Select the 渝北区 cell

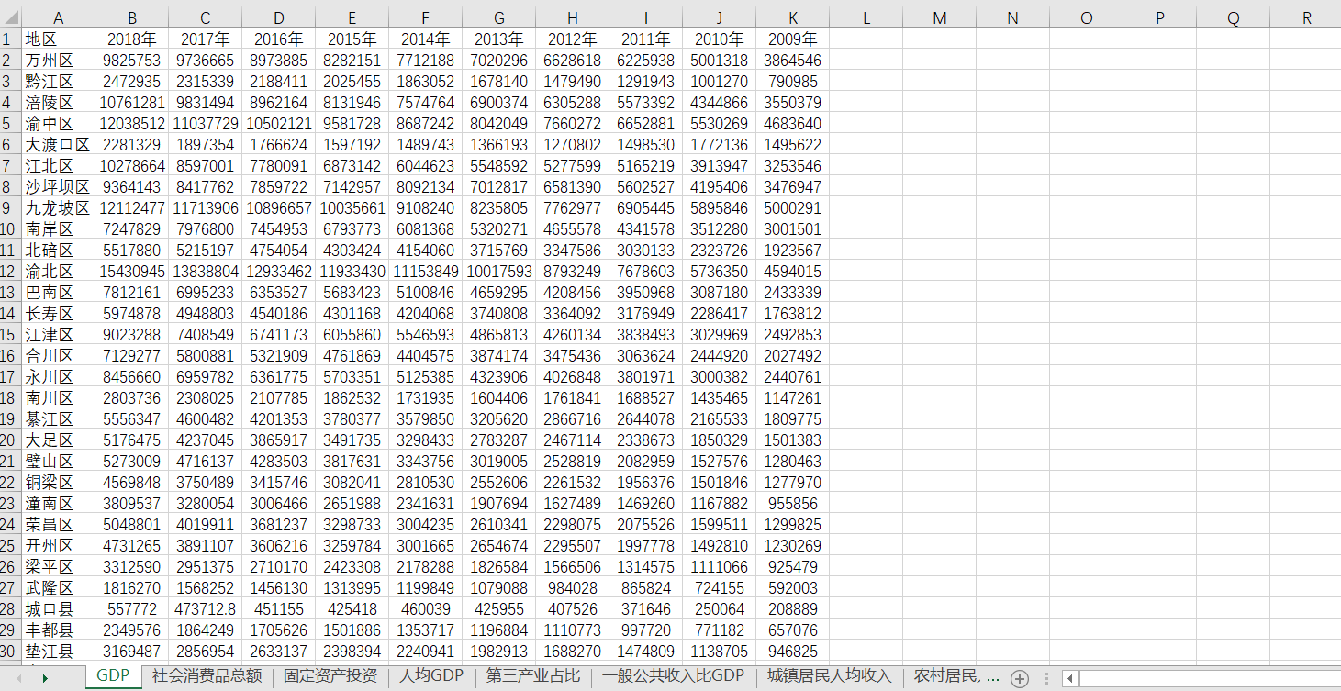[58, 272]
